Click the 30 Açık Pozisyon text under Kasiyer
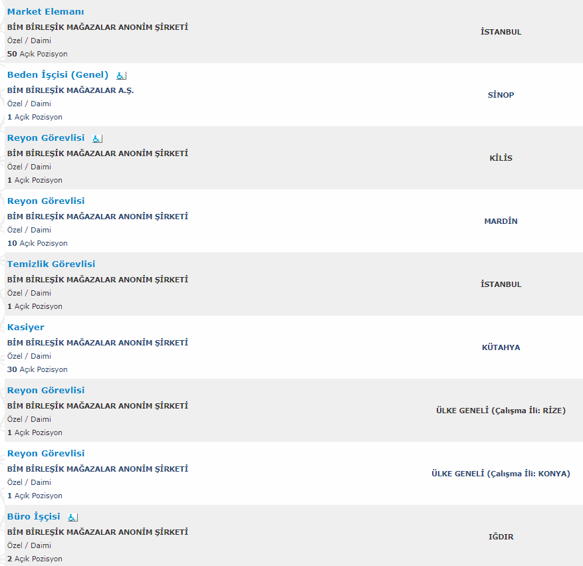Viewport: 583px width, 566px height. [x=37, y=369]
